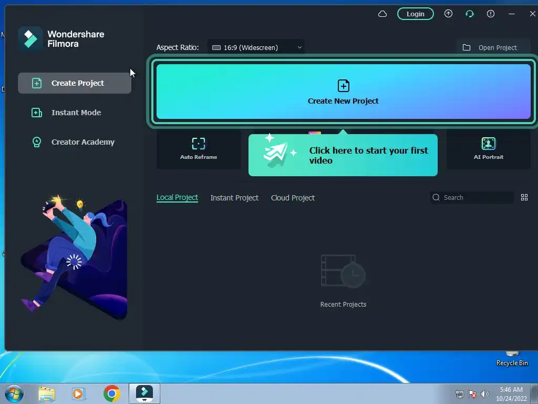
Task: Click the Instant Mode sidebar icon
Action: click(x=36, y=113)
